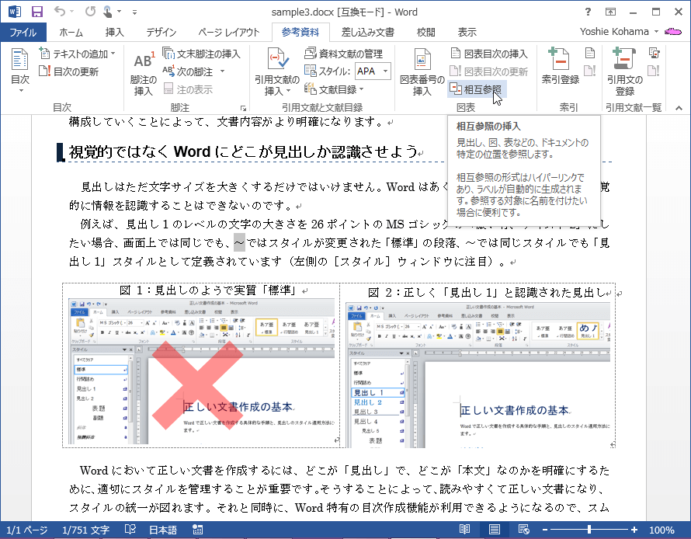This screenshot has height=539, width=691.
Task: Open the 文献目録 dropdown
Action: point(334,89)
